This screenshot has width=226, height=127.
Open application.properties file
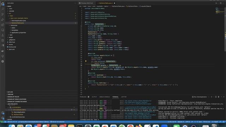tap(18, 32)
